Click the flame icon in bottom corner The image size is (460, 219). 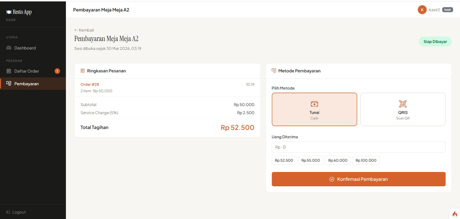coord(455,214)
